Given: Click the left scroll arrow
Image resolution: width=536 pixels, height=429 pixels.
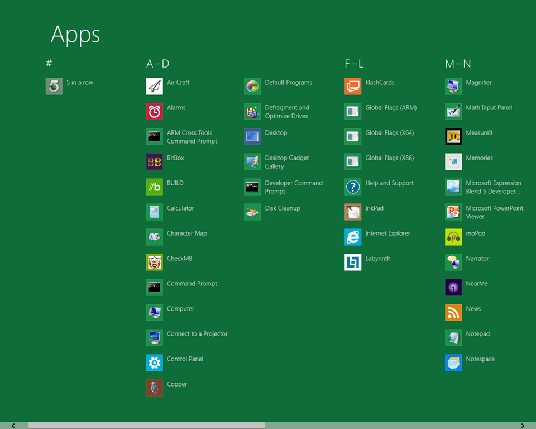Looking at the screenshot, I should (x=13, y=426).
